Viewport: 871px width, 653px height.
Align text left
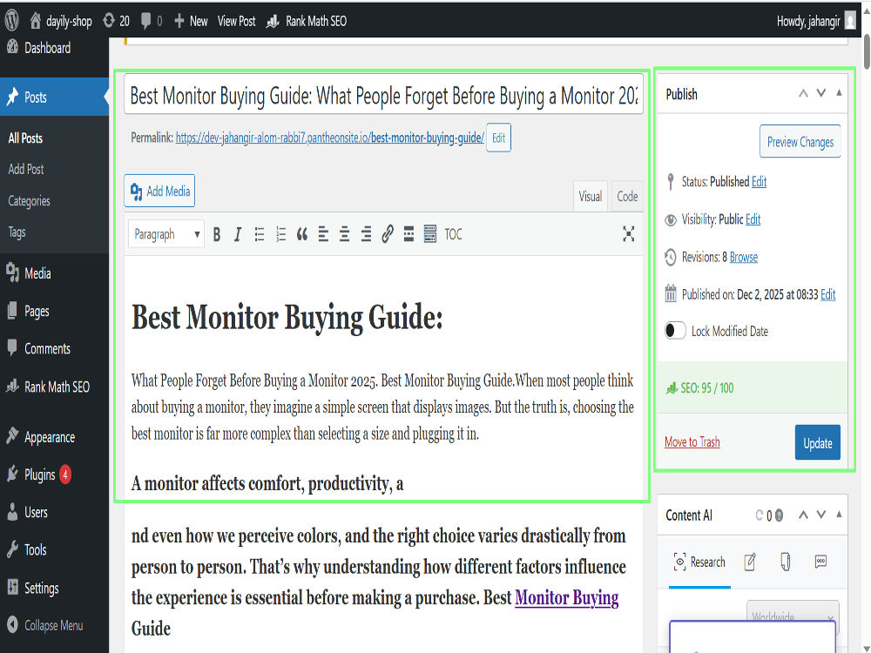click(323, 234)
